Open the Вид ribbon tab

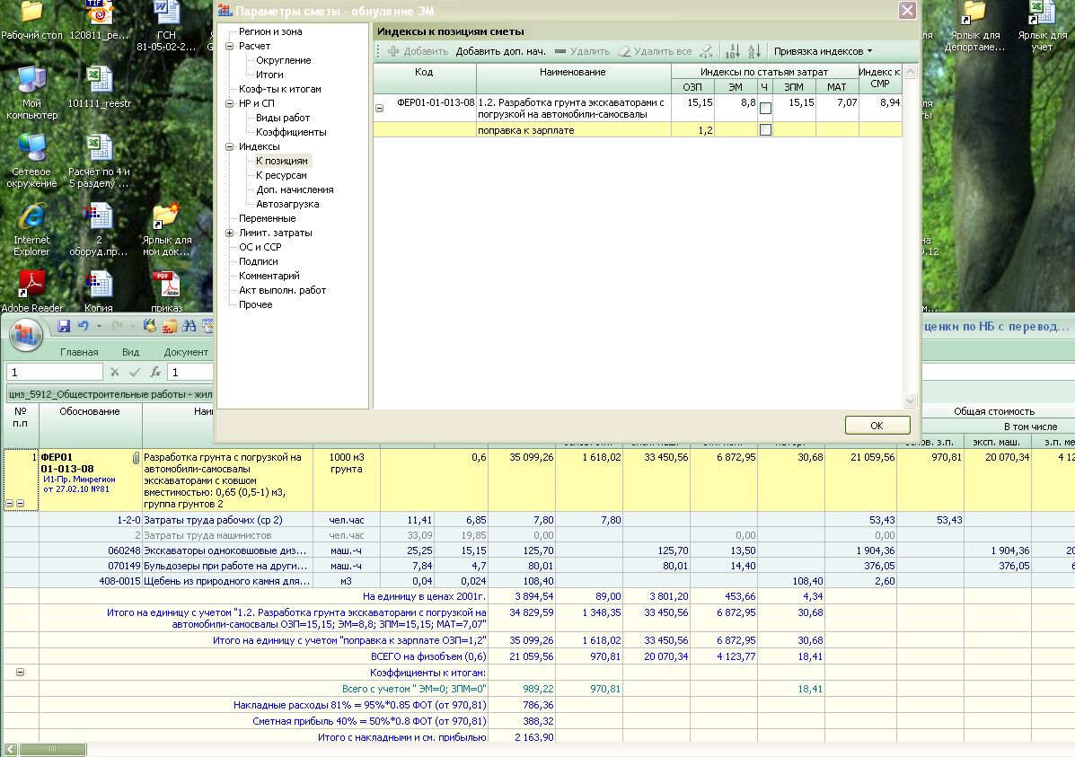tap(130, 352)
